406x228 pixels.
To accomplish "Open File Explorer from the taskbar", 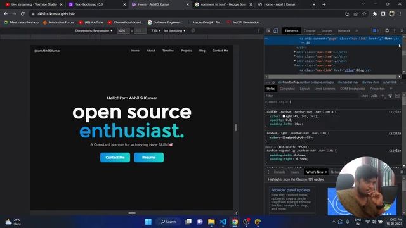I will pos(211,222).
